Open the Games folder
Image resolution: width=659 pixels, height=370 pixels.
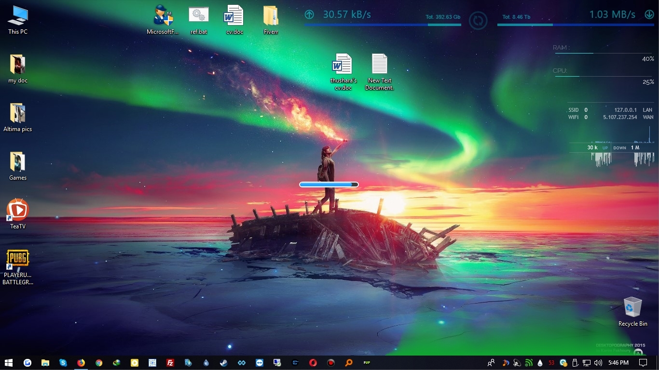point(18,166)
